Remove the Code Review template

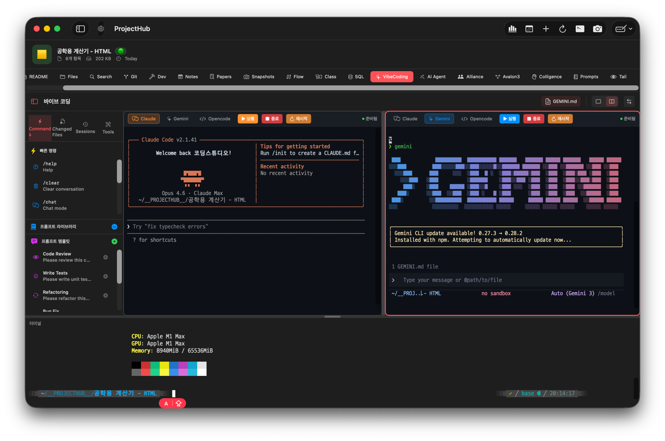106,257
